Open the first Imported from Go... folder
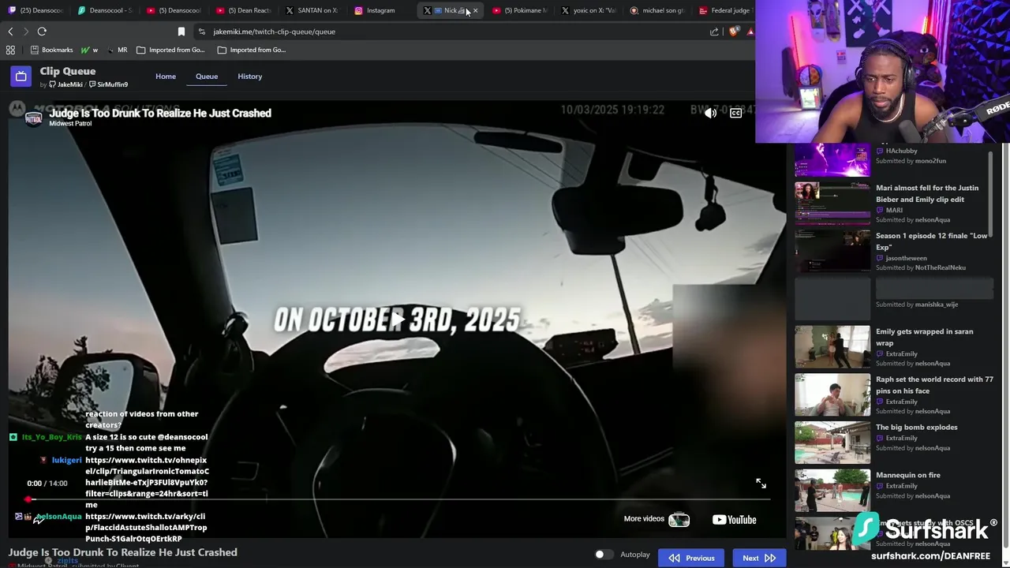Image resolution: width=1010 pixels, height=568 pixels. tap(170, 50)
